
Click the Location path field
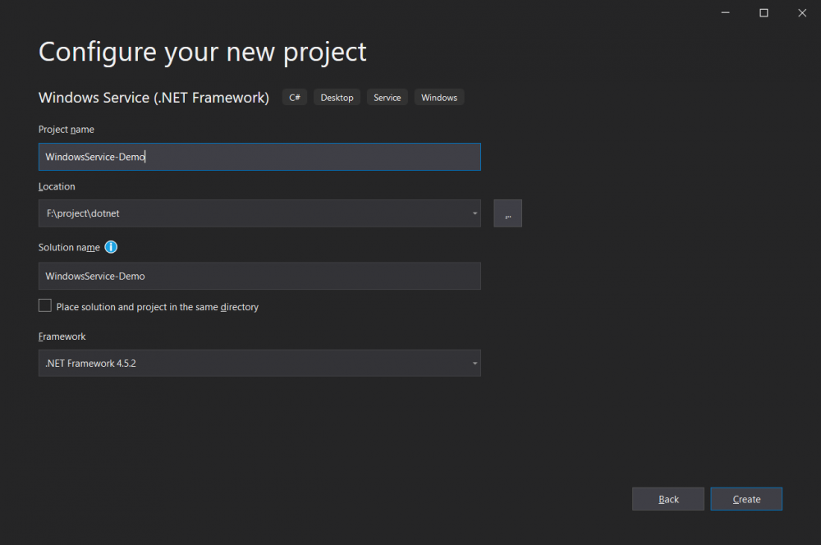click(246, 213)
